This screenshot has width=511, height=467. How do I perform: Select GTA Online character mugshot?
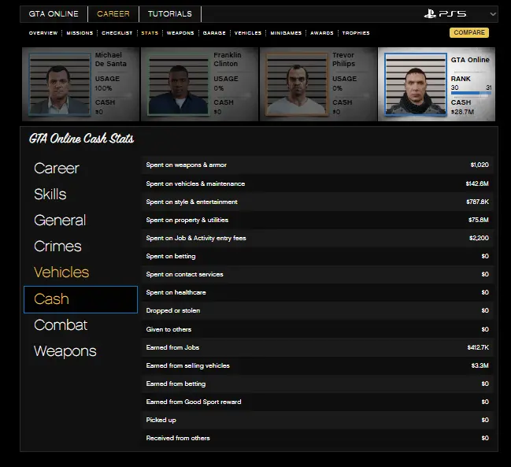[x=409, y=84]
